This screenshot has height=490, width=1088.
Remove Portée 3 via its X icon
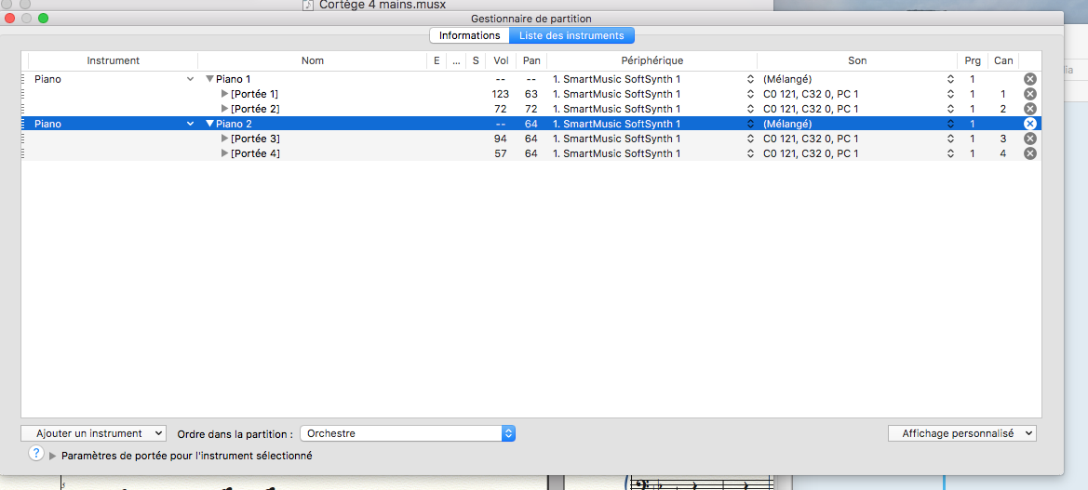(x=1030, y=139)
